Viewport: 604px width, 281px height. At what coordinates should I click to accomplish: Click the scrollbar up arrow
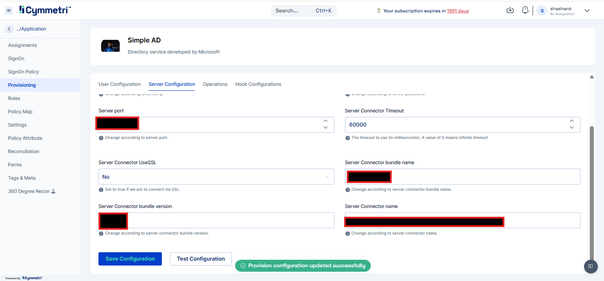tap(592, 77)
